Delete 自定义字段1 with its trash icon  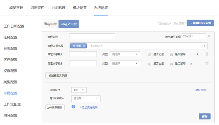[207, 54]
